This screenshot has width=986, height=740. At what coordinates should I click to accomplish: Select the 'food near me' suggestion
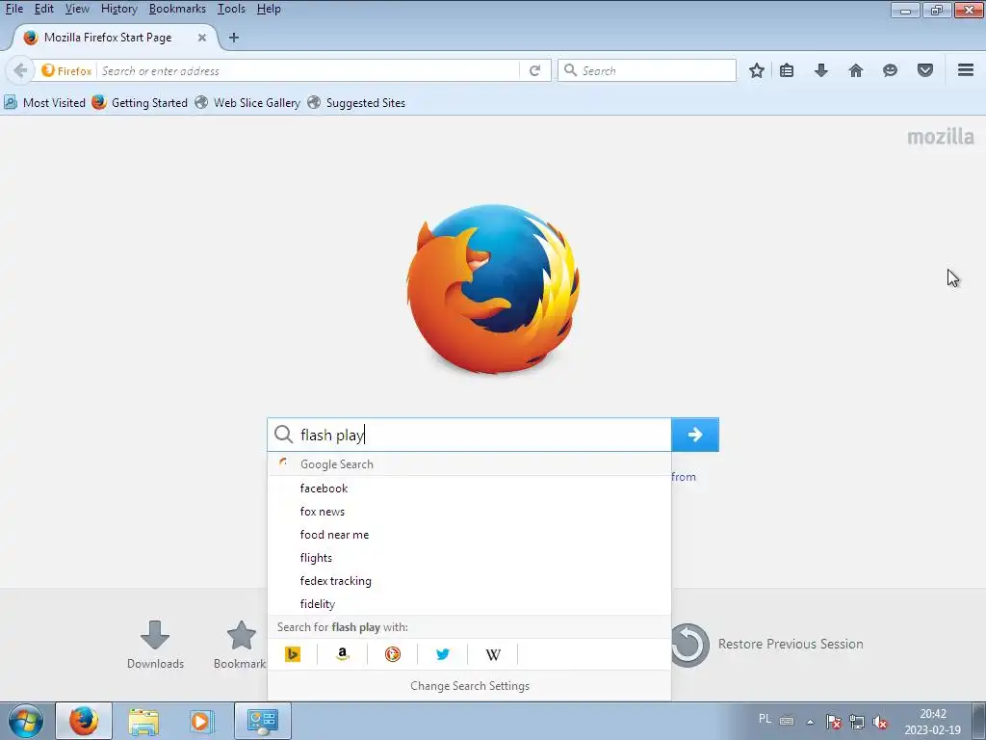point(469,535)
